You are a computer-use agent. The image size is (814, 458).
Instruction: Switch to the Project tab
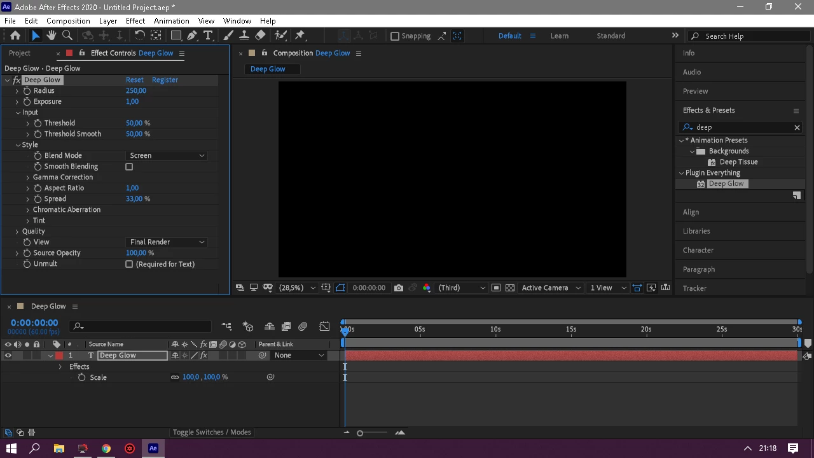(x=20, y=53)
